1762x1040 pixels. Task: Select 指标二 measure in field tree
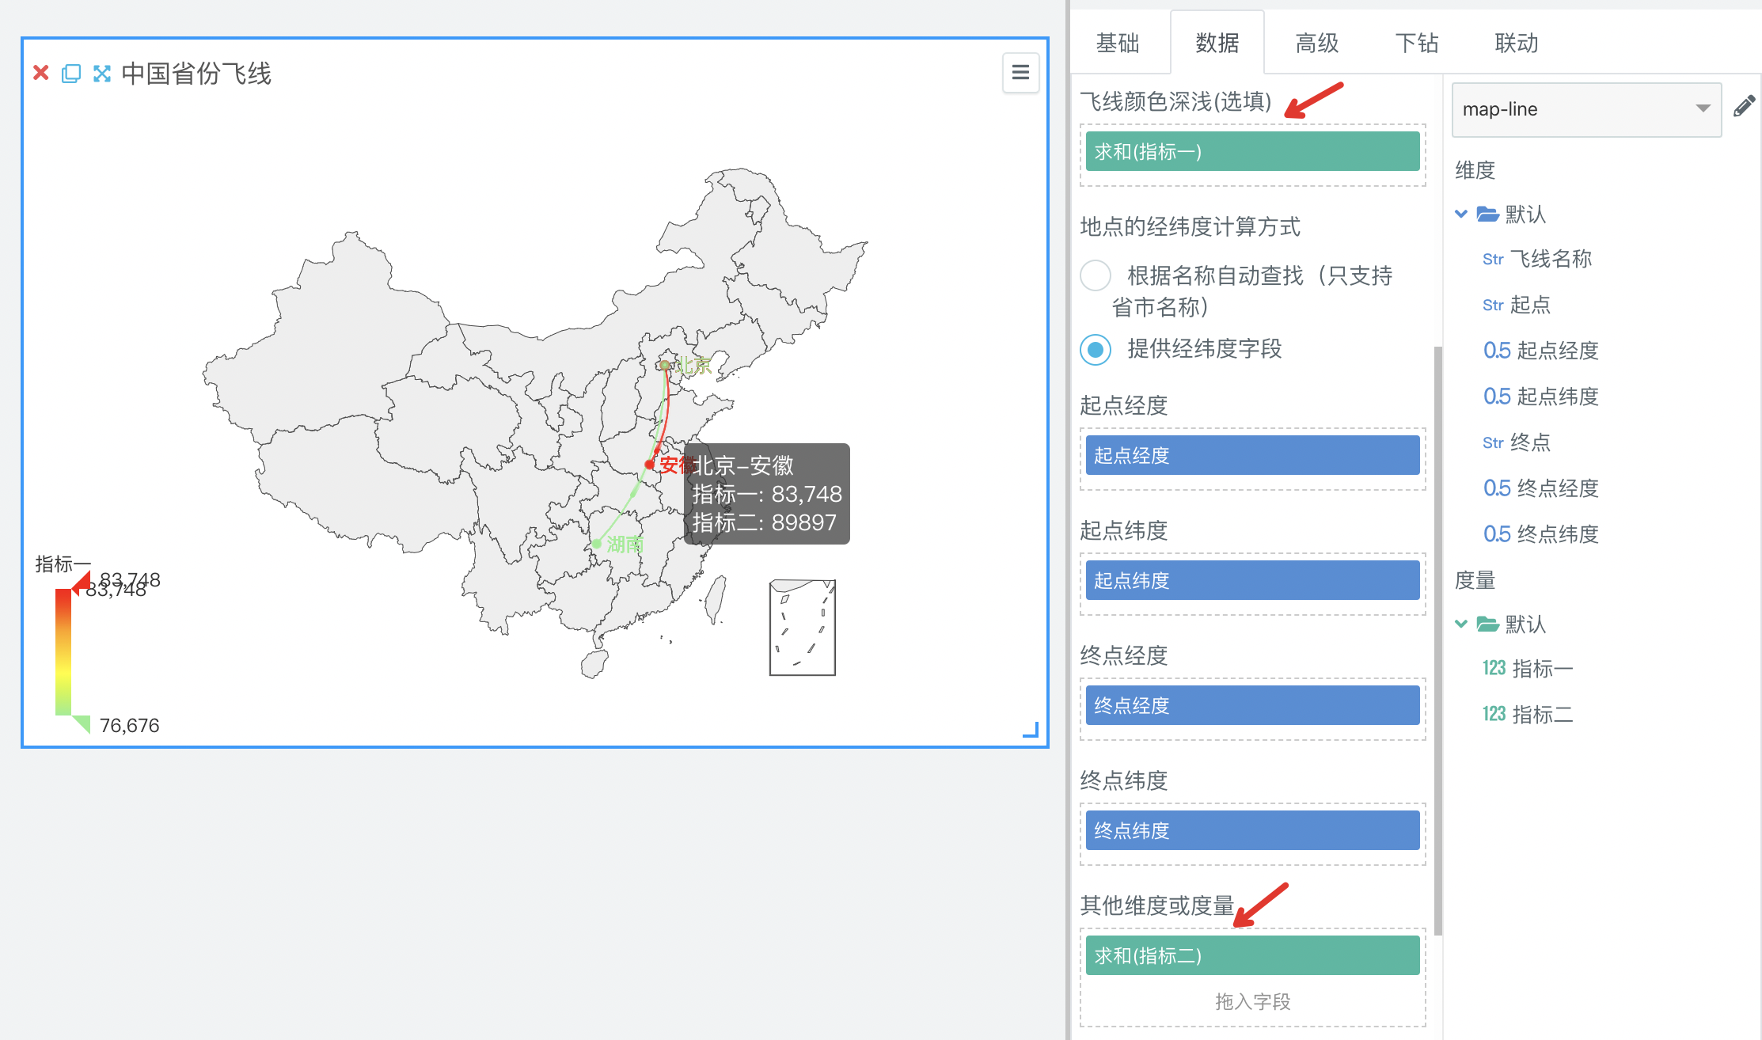point(1542,715)
